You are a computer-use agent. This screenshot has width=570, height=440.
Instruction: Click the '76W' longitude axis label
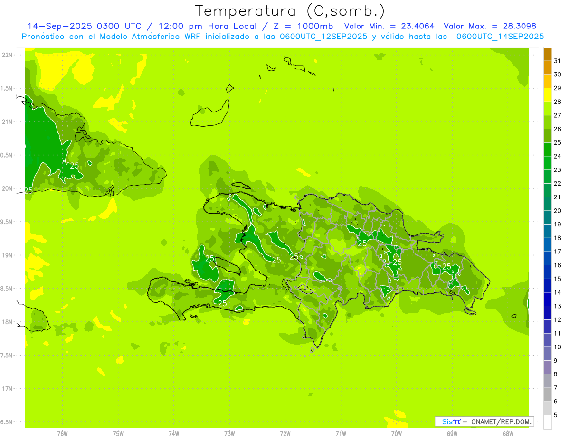[62, 433]
